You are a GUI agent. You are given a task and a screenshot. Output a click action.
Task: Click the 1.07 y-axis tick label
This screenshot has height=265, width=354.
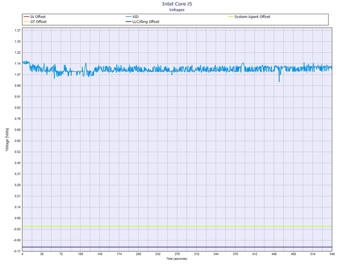pos(18,74)
